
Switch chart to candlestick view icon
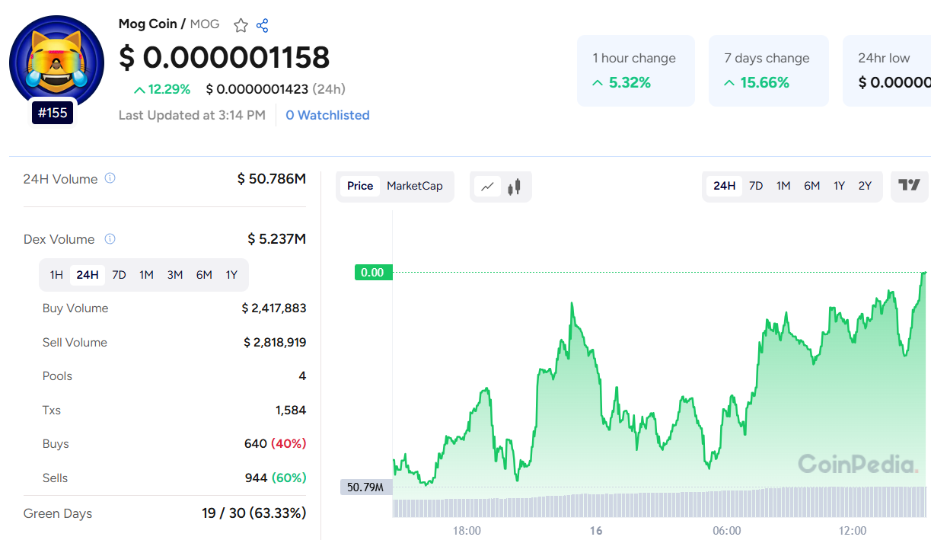[515, 187]
